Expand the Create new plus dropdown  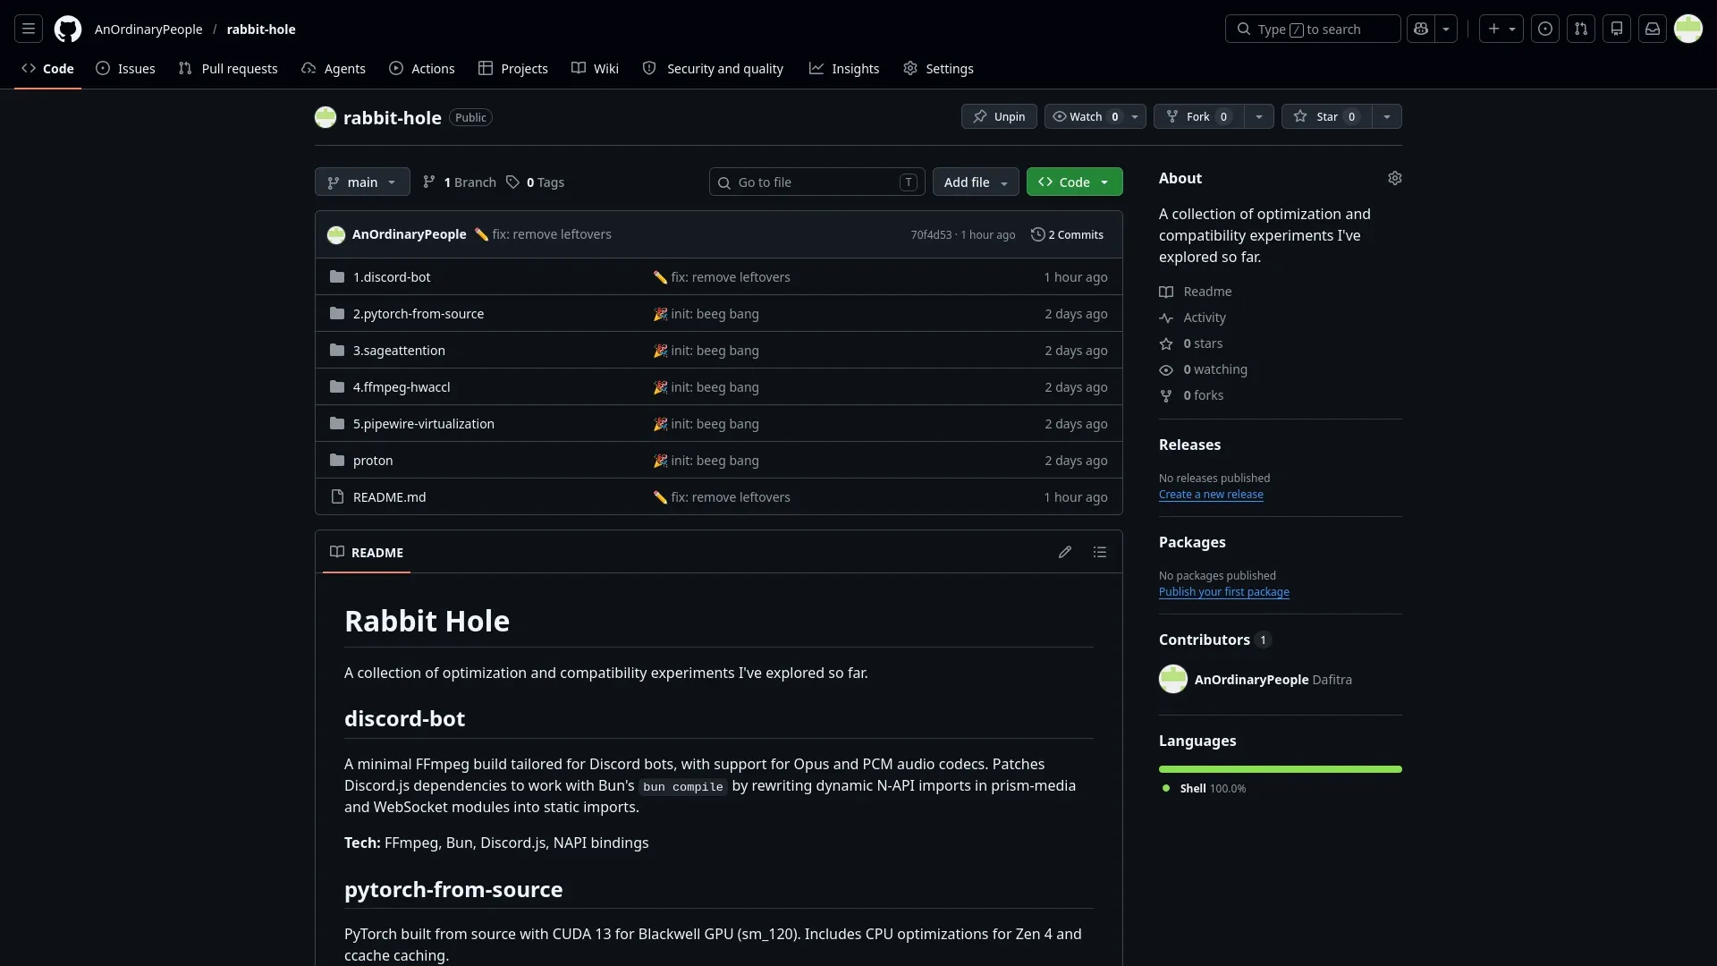[1501, 29]
